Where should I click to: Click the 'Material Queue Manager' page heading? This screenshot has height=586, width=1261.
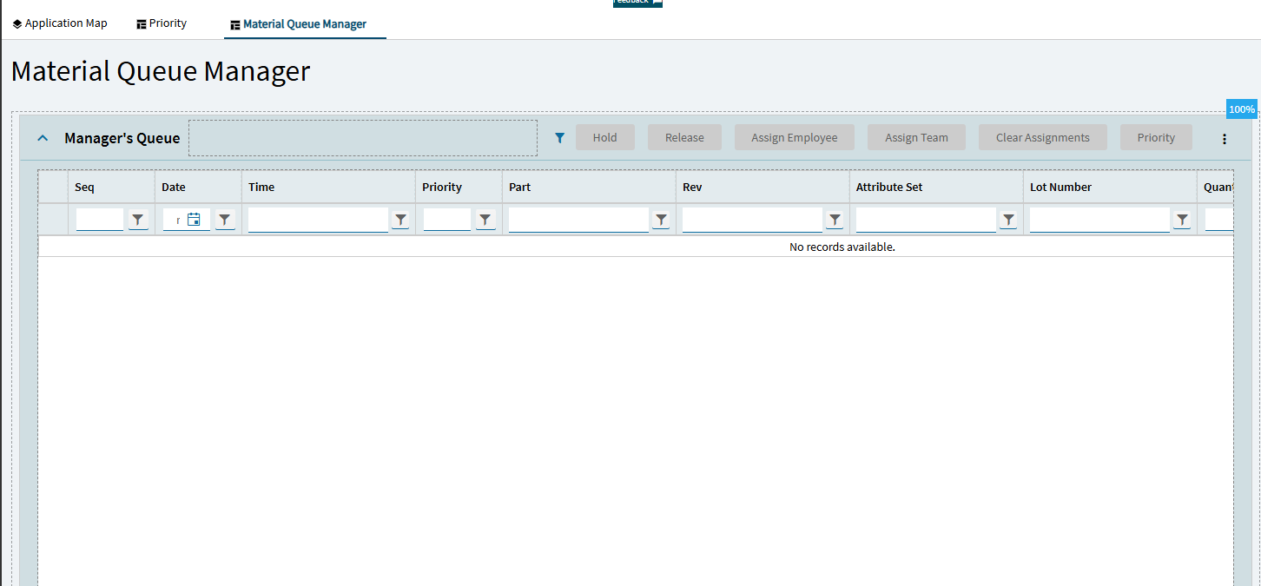point(161,71)
